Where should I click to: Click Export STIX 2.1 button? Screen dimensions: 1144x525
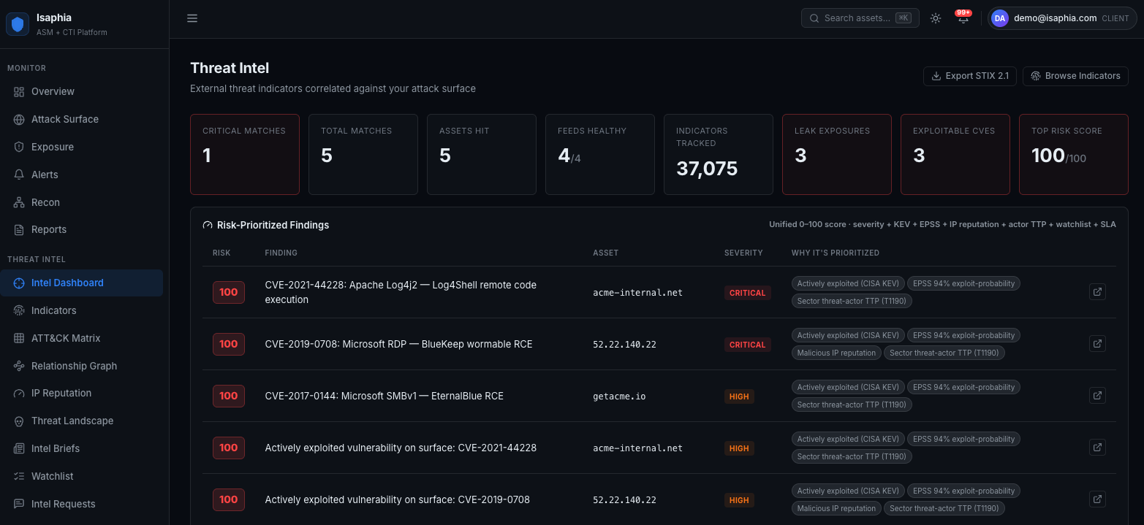(970, 76)
